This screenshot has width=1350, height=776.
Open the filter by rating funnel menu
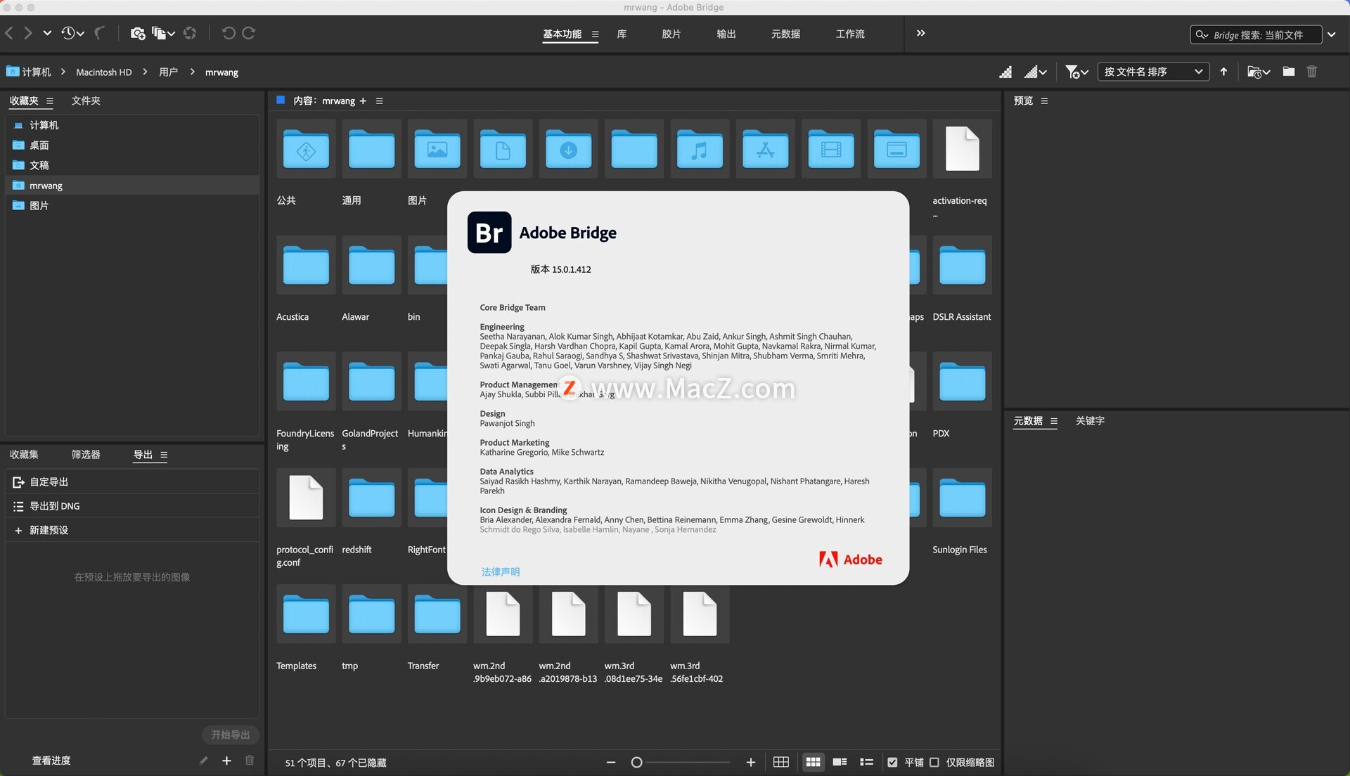tap(1076, 72)
